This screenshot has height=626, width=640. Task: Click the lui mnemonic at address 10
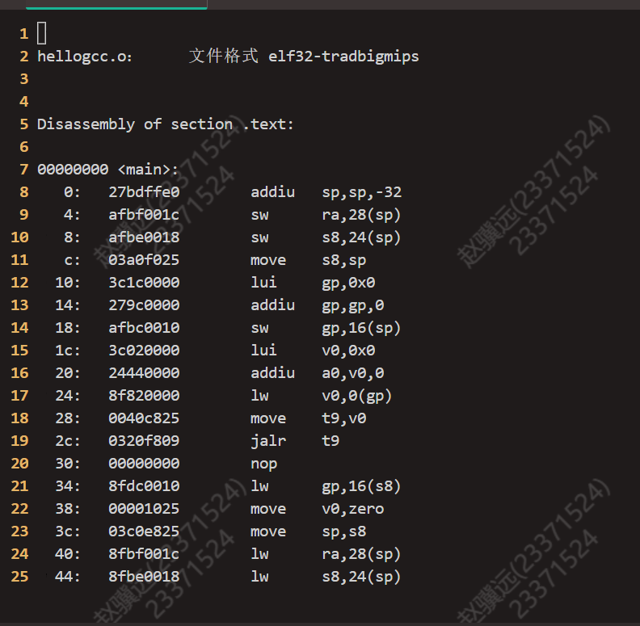click(x=263, y=283)
